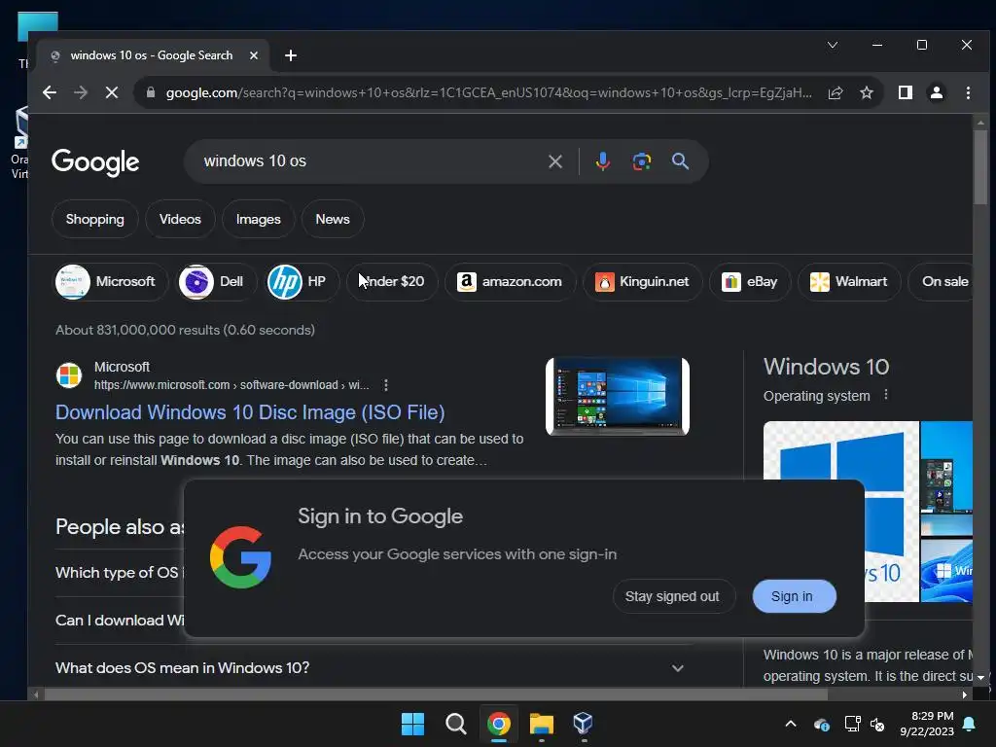This screenshot has width=996, height=747.
Task: Open more options beside Operating system
Action: click(886, 395)
